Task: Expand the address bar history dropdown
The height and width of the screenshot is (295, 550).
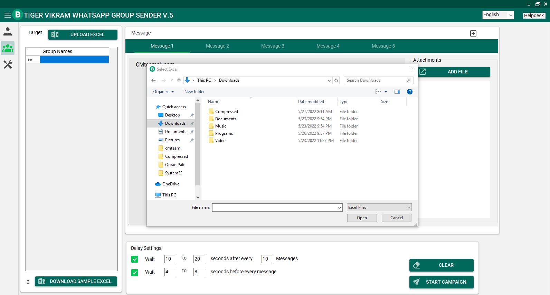Action: 329,80
